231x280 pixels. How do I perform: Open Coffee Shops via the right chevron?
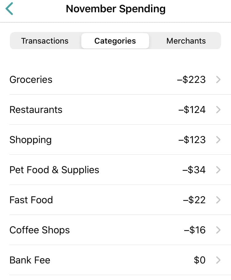218,230
